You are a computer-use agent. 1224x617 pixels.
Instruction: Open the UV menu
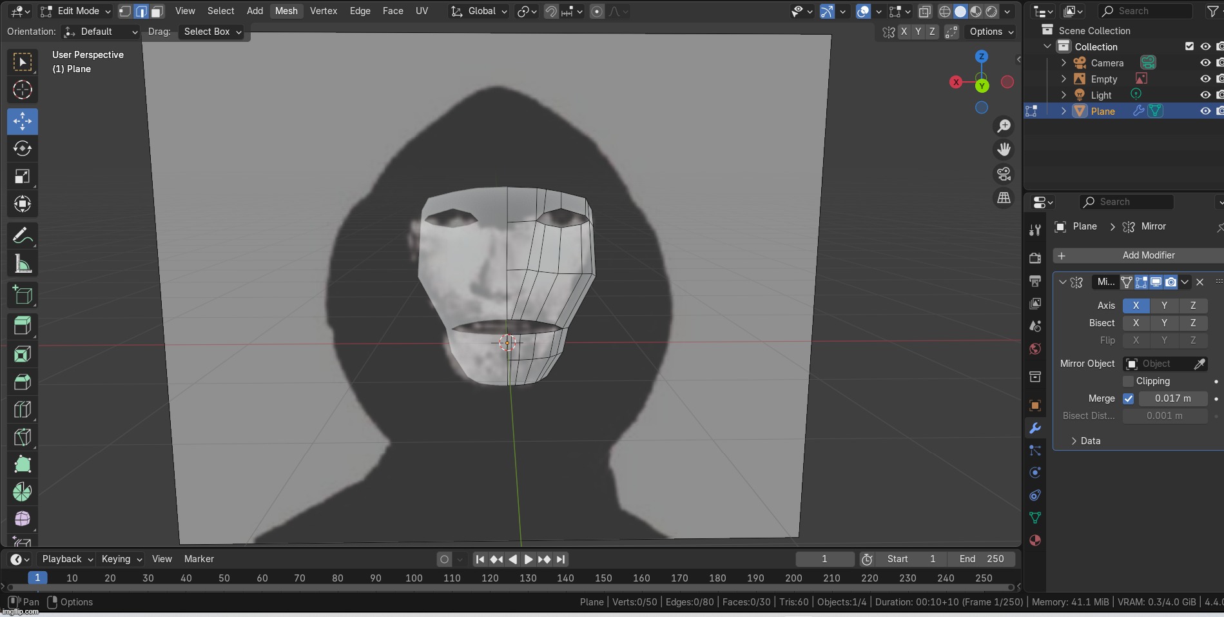(x=422, y=11)
